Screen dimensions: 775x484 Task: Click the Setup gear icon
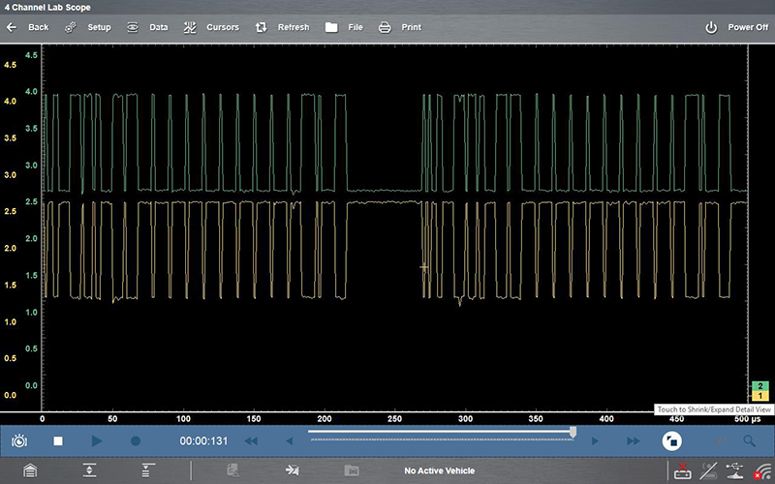(x=71, y=28)
